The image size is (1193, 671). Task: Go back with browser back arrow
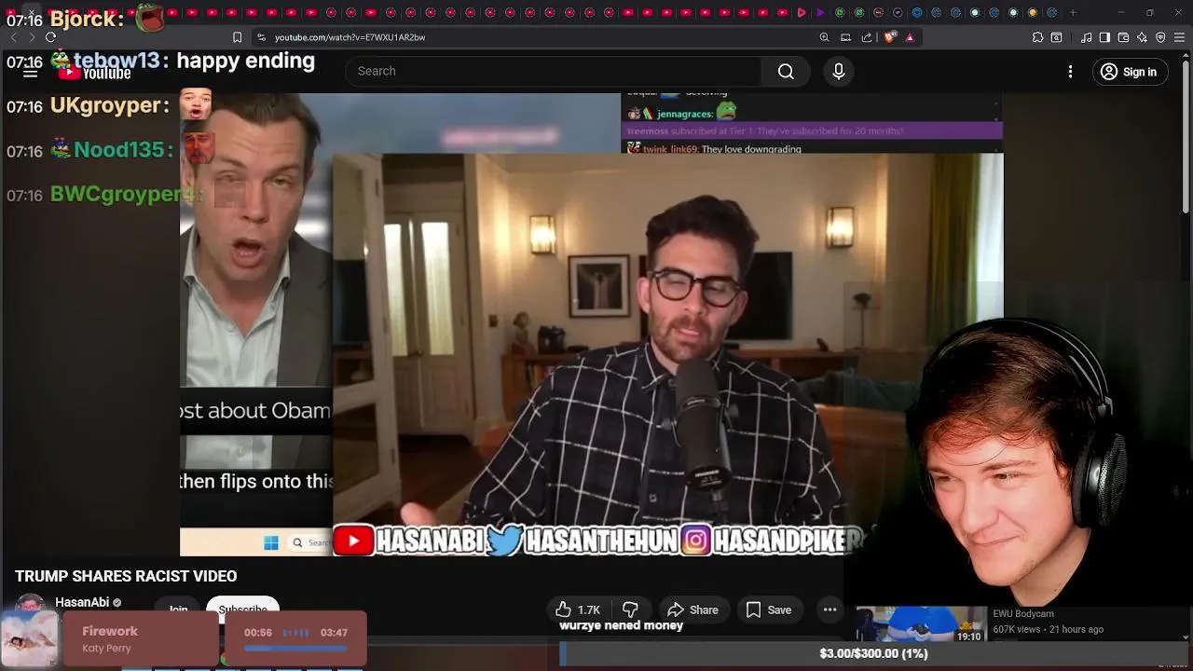point(13,37)
